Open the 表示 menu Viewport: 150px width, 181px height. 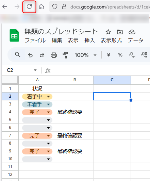73,40
